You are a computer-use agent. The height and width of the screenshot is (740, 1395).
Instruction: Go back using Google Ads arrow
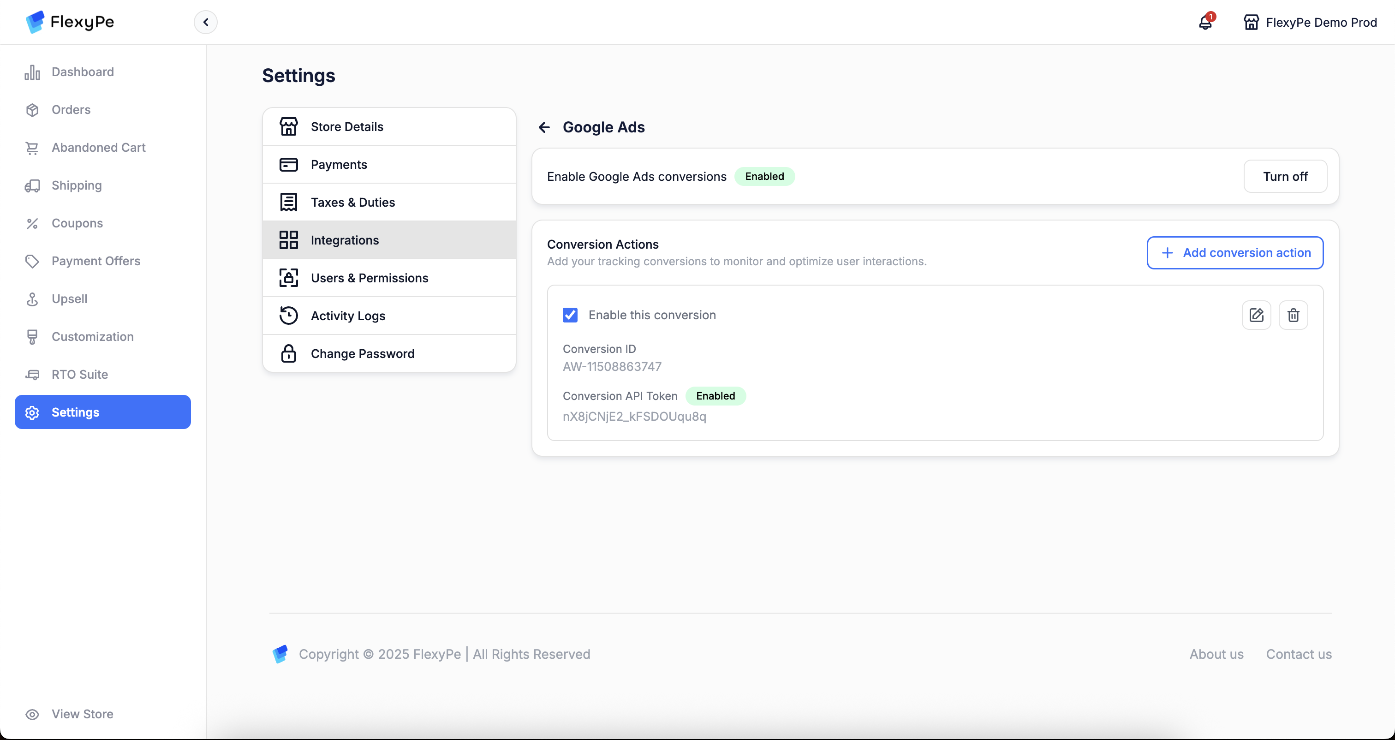(544, 127)
